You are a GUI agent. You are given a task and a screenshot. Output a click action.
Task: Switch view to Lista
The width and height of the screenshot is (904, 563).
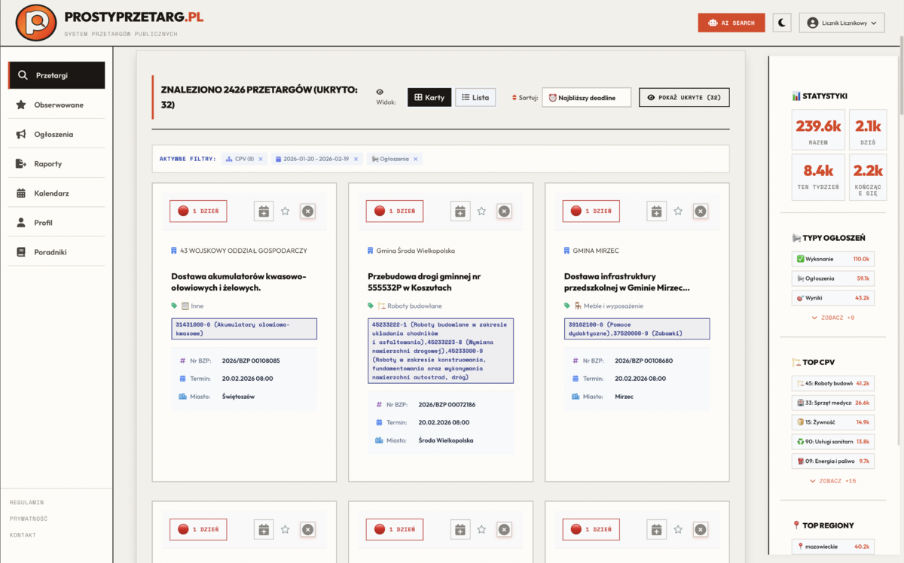pos(475,97)
